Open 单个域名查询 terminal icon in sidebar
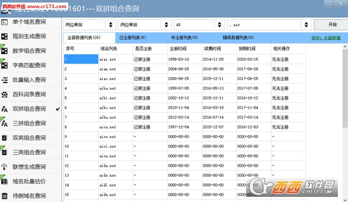Viewport: 348px width, 202px height. [5, 22]
